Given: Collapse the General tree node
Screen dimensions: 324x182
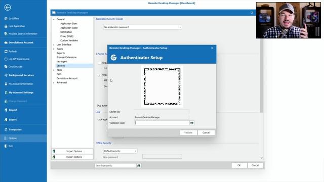Looking at the screenshot, I should tap(54, 19).
